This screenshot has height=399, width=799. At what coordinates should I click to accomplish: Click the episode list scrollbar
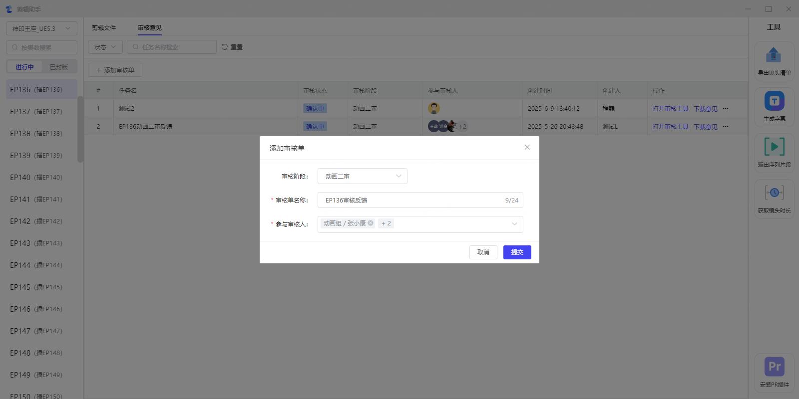pyautogui.click(x=80, y=130)
